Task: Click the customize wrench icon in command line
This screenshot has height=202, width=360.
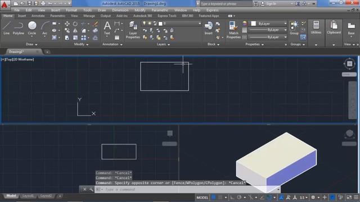Action: point(91,190)
